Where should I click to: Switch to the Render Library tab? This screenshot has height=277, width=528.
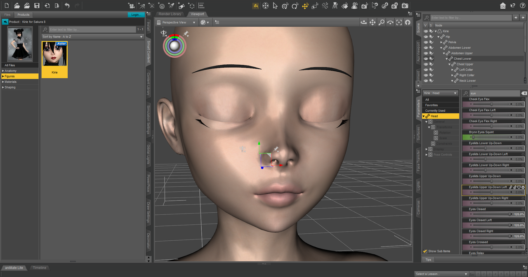coord(170,14)
